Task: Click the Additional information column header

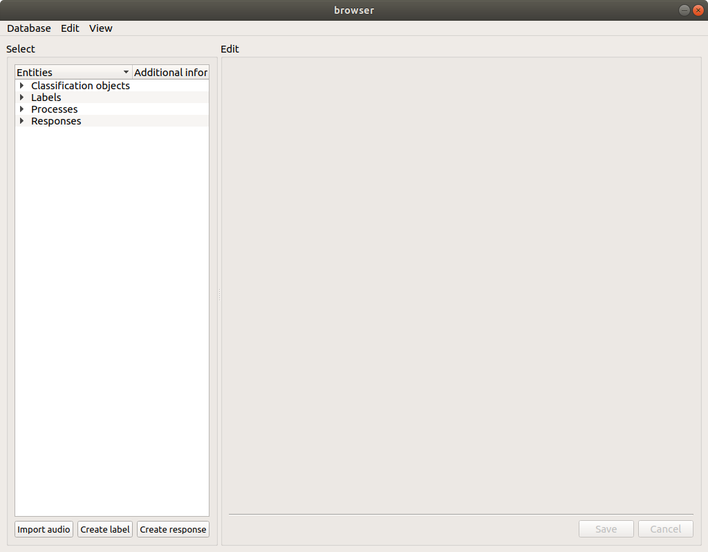Action: [170, 72]
